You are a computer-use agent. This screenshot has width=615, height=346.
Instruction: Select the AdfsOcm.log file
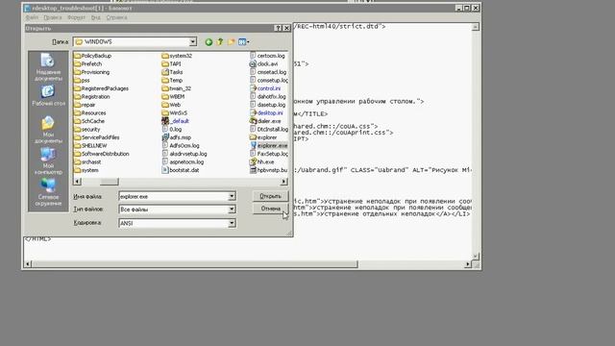(181, 145)
